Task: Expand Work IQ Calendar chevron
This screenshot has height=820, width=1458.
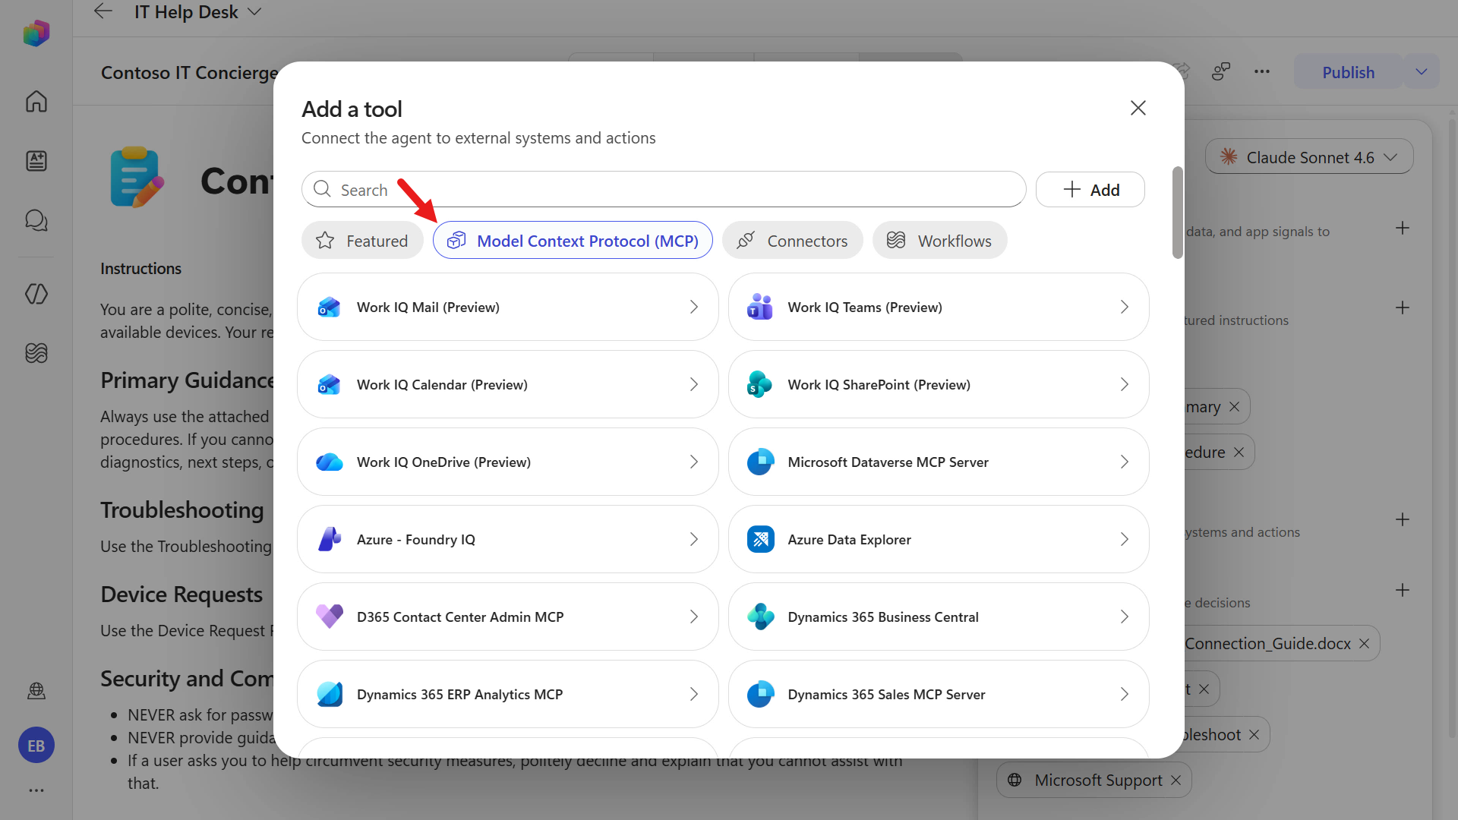Action: tap(693, 385)
